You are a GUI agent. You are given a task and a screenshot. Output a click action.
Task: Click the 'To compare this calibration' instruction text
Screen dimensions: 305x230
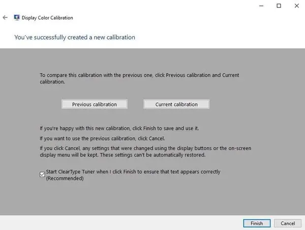139,78
